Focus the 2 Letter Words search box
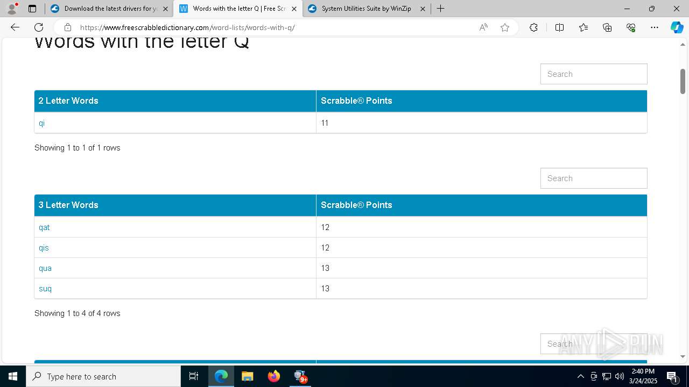The width and height of the screenshot is (689, 387). tap(594, 74)
